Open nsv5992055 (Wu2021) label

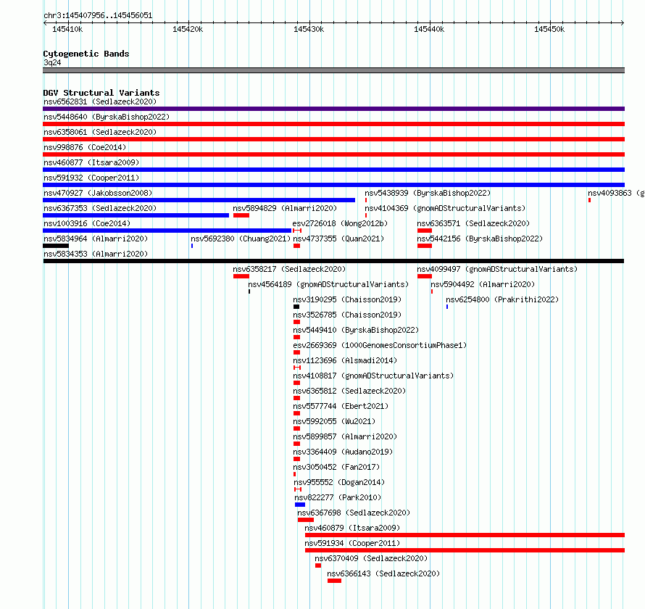[334, 421]
